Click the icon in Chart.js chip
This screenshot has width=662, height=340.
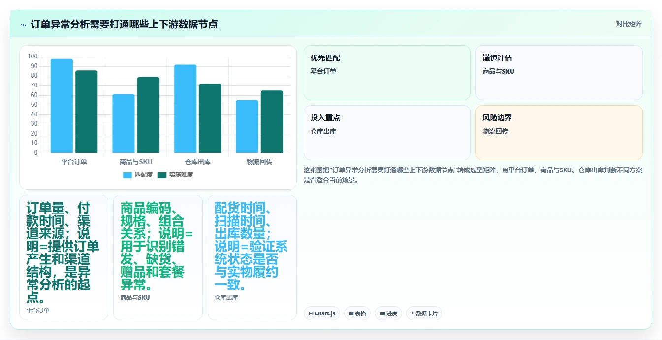(311, 313)
